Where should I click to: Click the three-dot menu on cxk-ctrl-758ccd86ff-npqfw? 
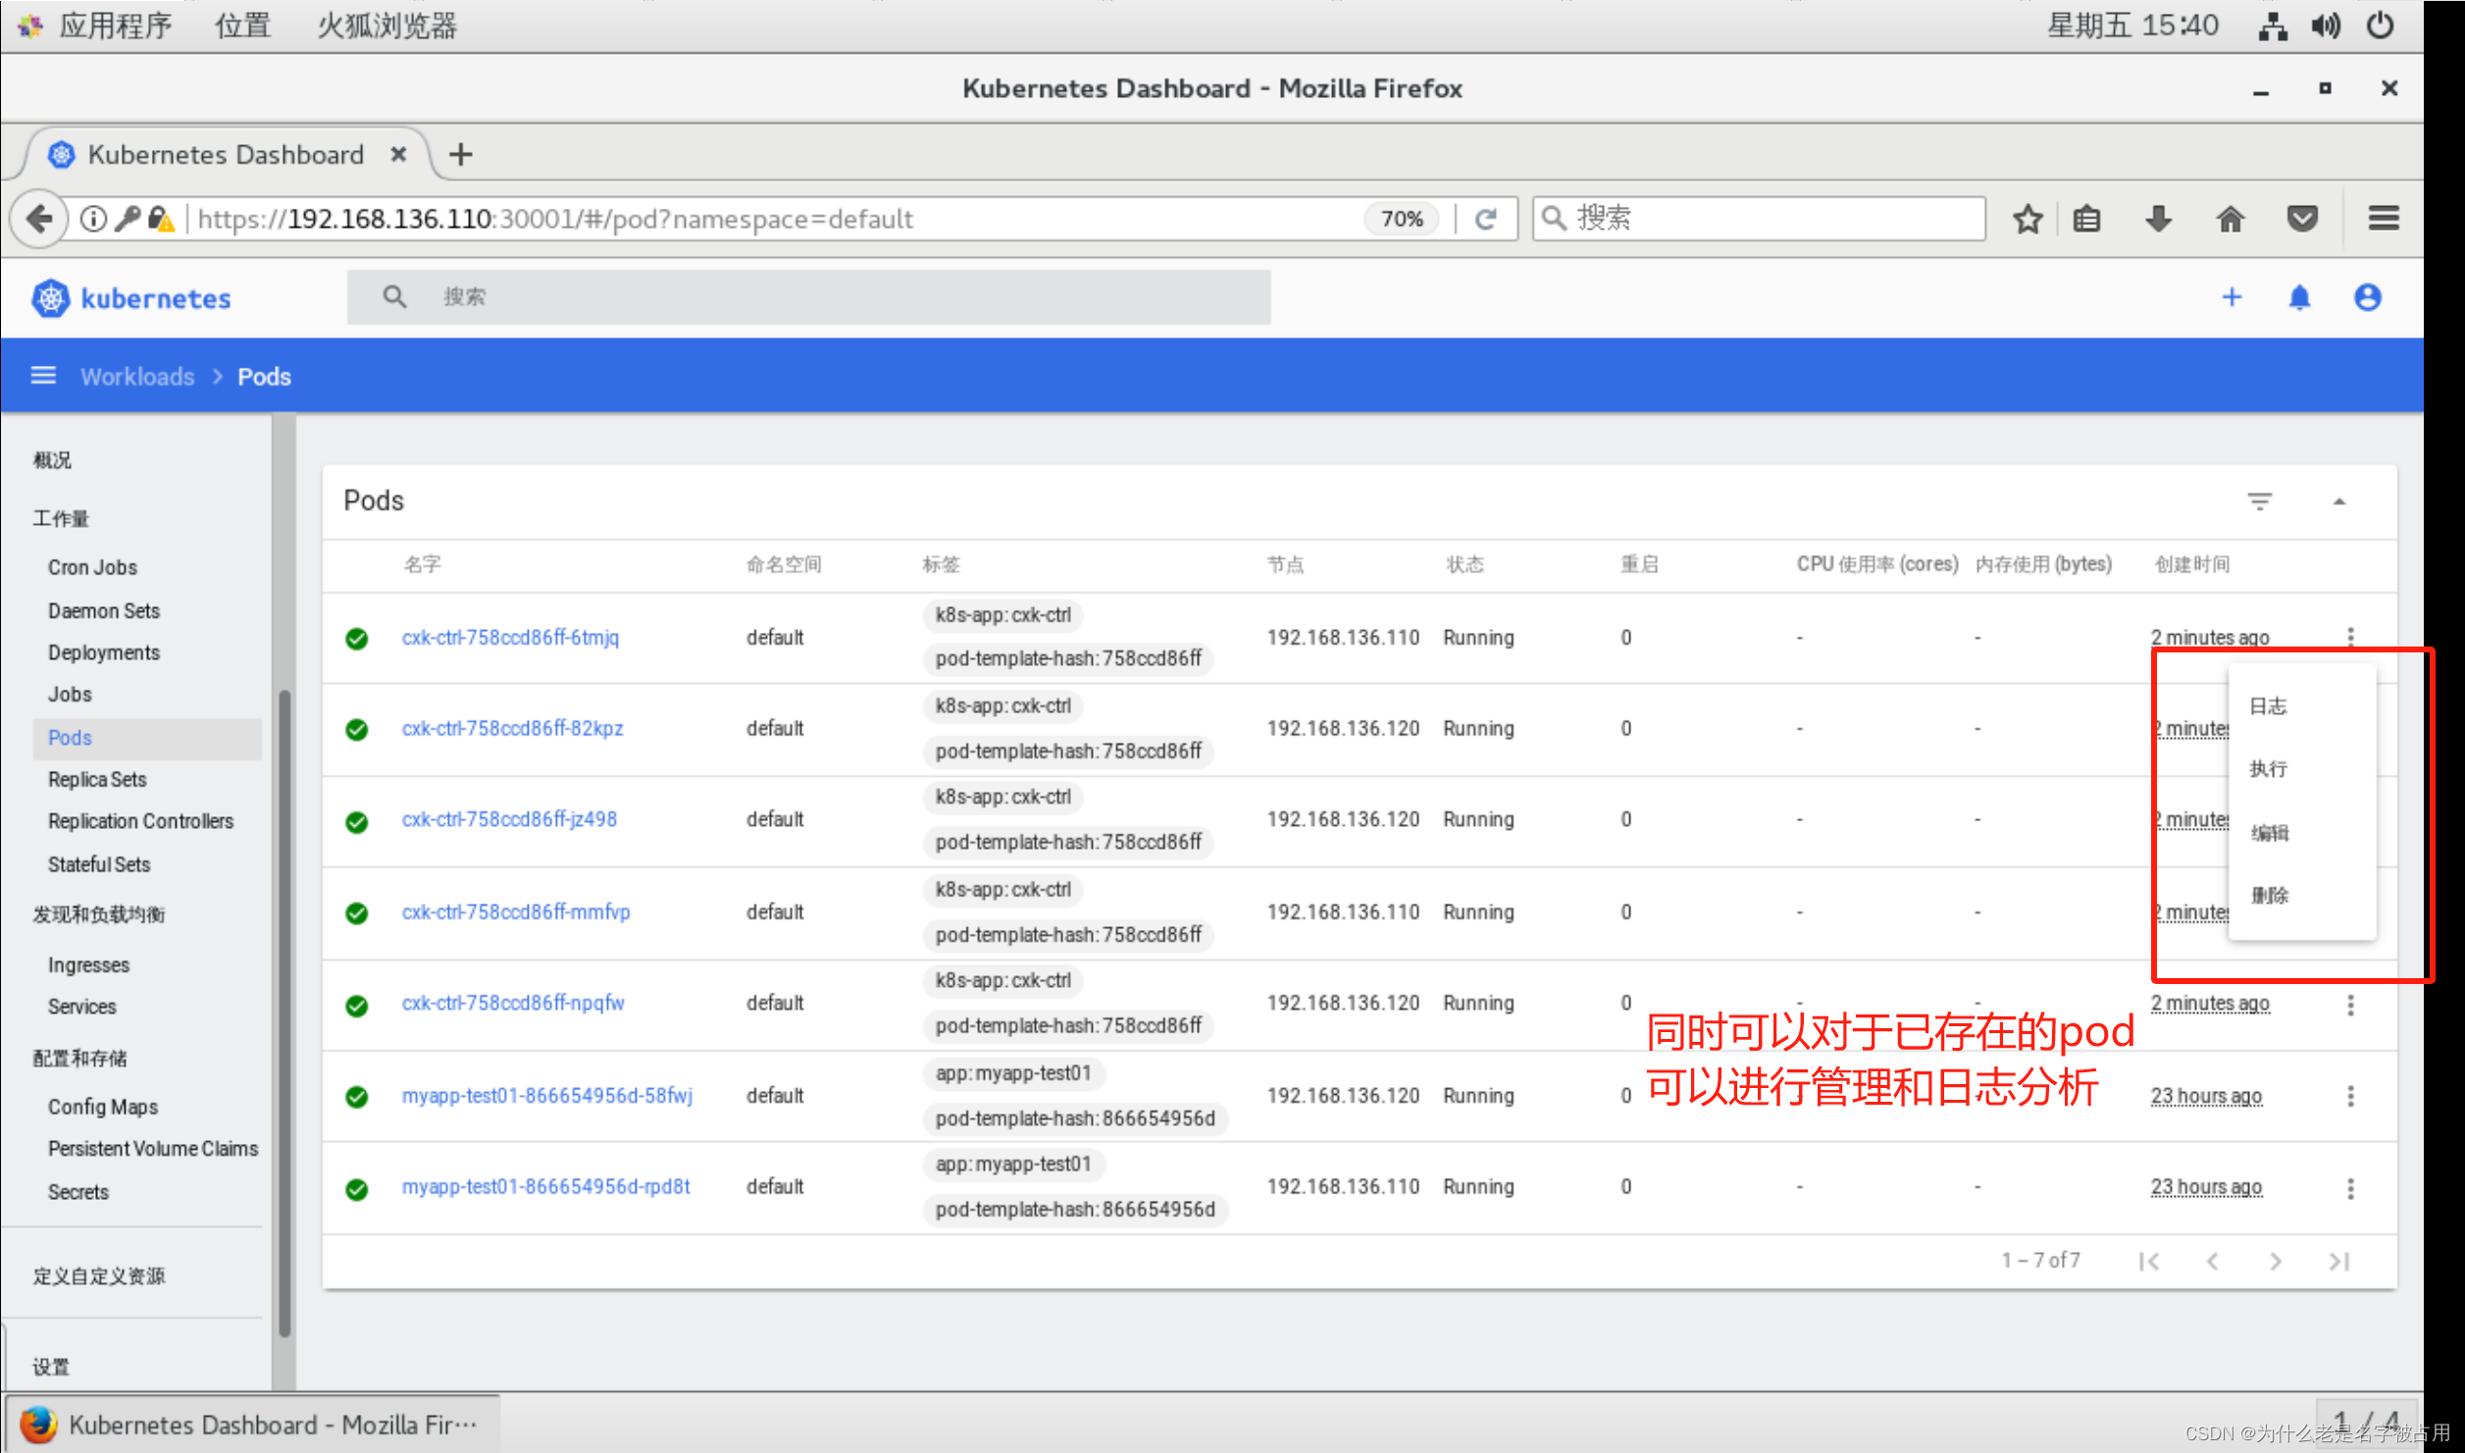click(x=2349, y=1004)
